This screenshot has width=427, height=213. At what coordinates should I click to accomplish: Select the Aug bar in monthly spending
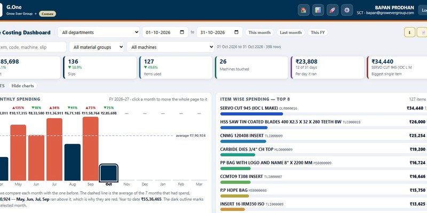73,162
